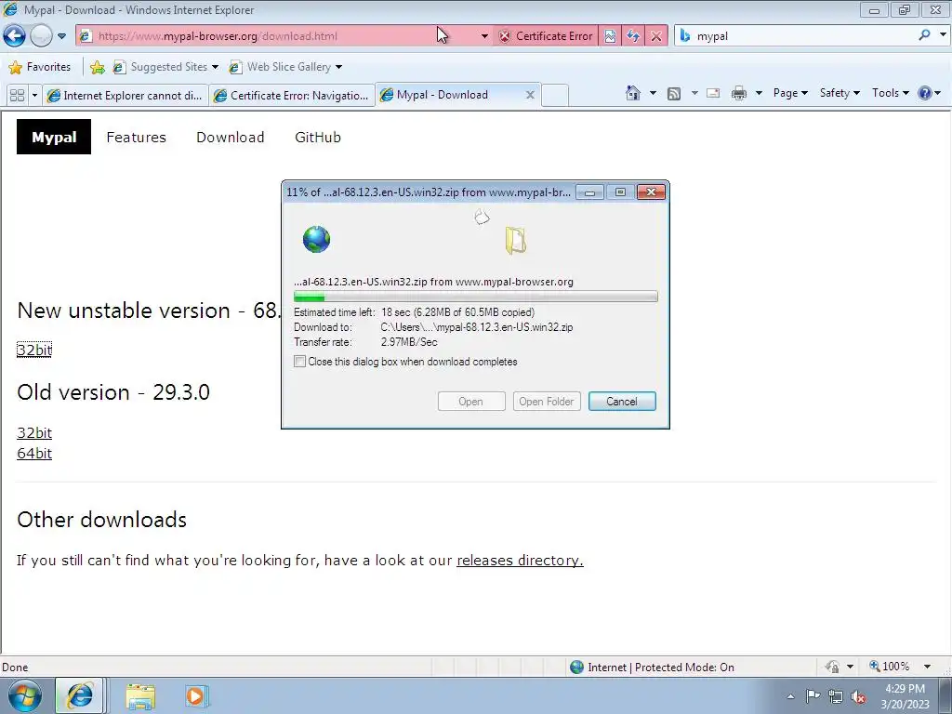This screenshot has height=714, width=952.
Task: Click the 64bit download link
Action: point(34,454)
